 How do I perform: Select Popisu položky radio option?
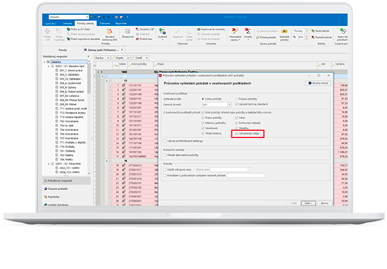tap(236, 99)
